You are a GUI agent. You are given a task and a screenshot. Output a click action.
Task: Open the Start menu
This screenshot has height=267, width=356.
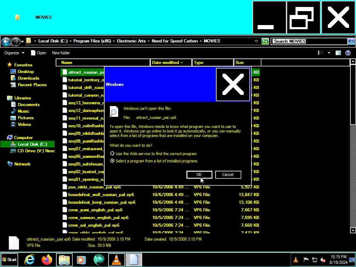click(x=9, y=259)
